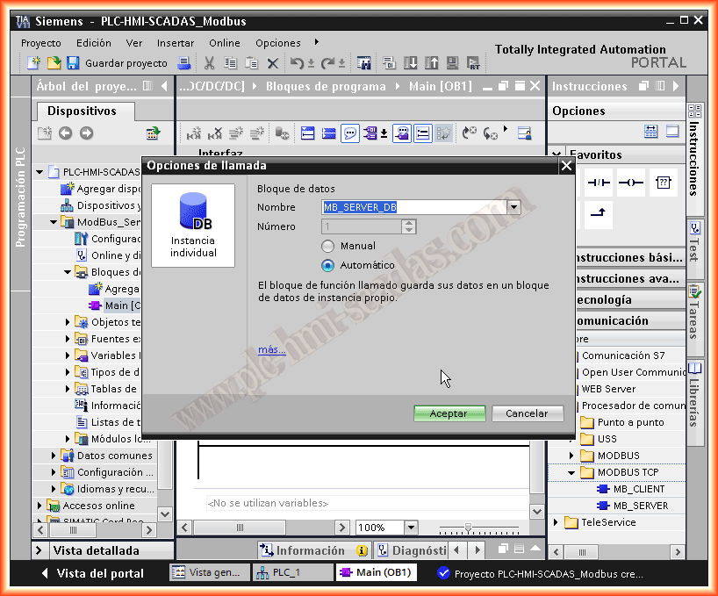Select the Manual radio button
This screenshot has width=718, height=596.
click(328, 247)
